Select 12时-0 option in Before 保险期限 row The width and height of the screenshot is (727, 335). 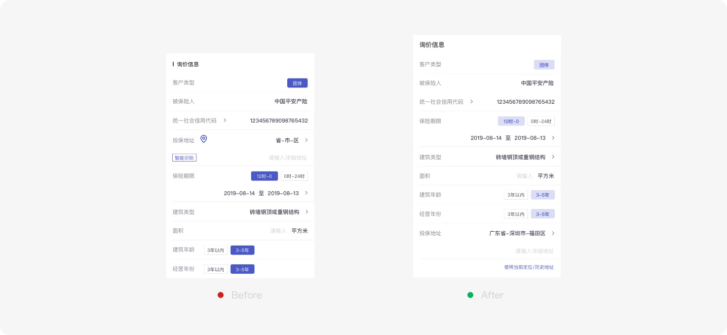pos(265,176)
